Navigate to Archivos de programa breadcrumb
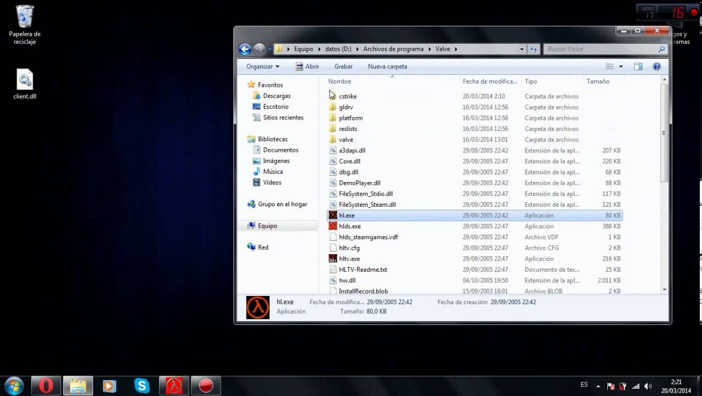The width and height of the screenshot is (702, 396). click(x=393, y=49)
